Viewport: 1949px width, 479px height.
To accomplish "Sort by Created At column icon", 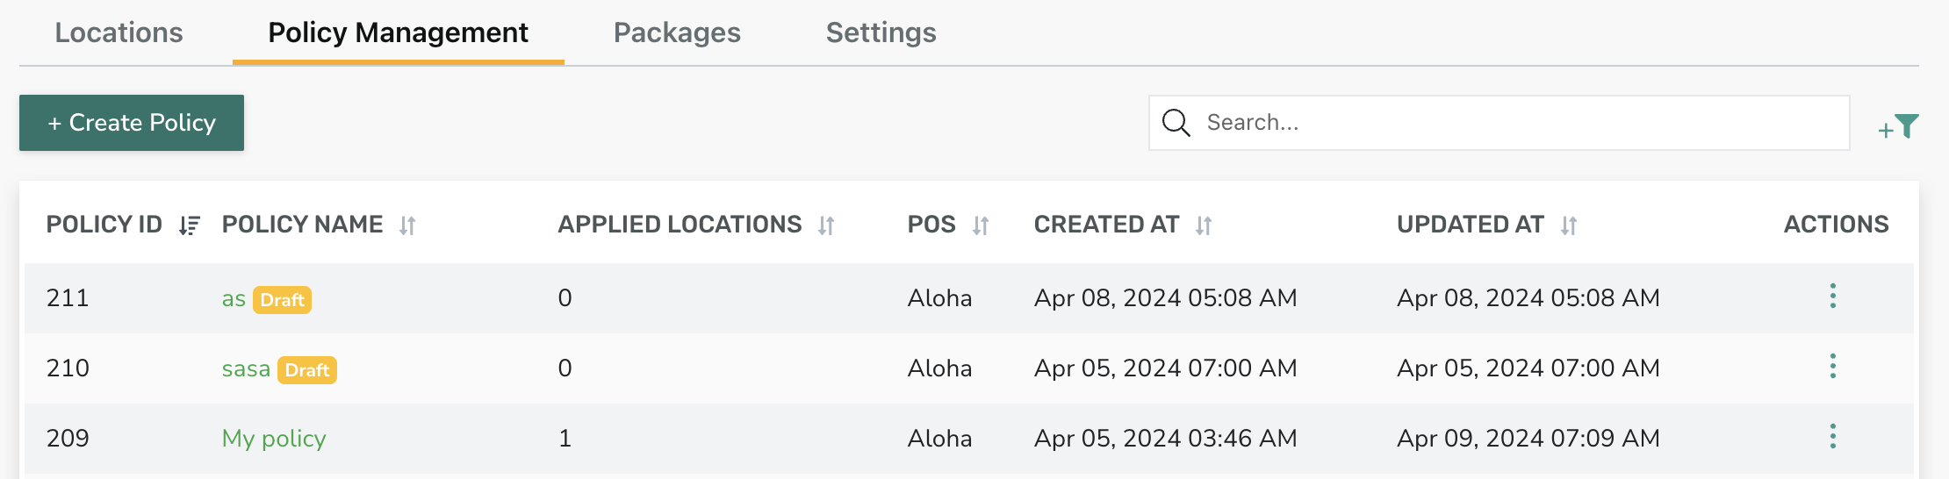I will pos(1204,225).
